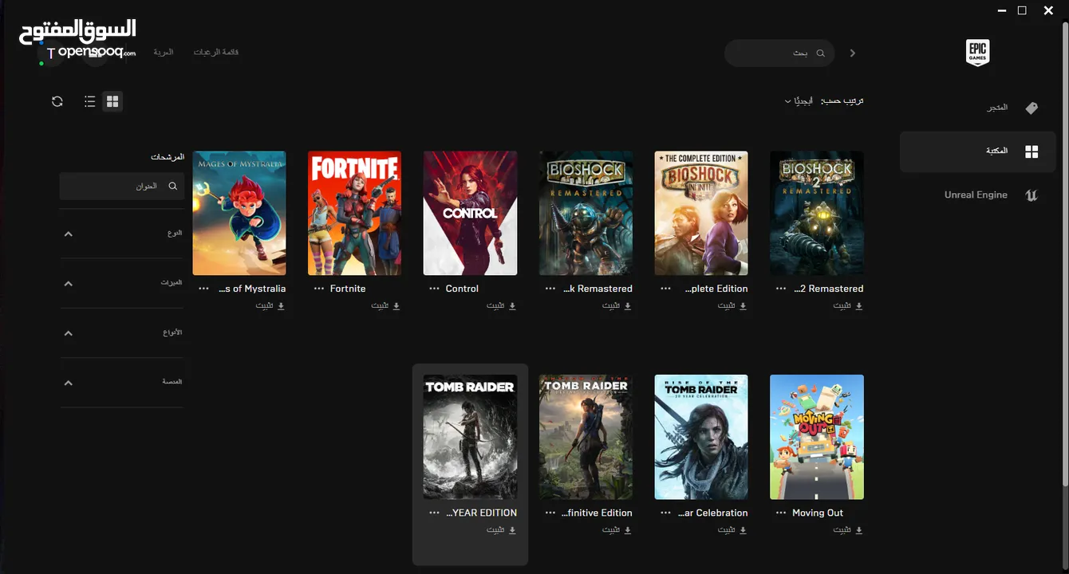Image resolution: width=1069 pixels, height=574 pixels.
Task: Click the Store price-tag icon in the sidebar
Action: coord(1032,108)
